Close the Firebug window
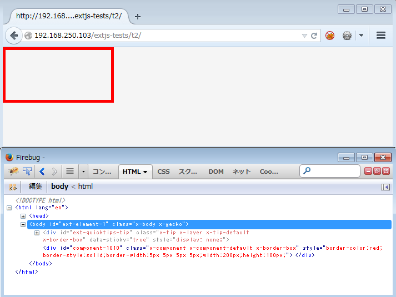 click(x=383, y=158)
